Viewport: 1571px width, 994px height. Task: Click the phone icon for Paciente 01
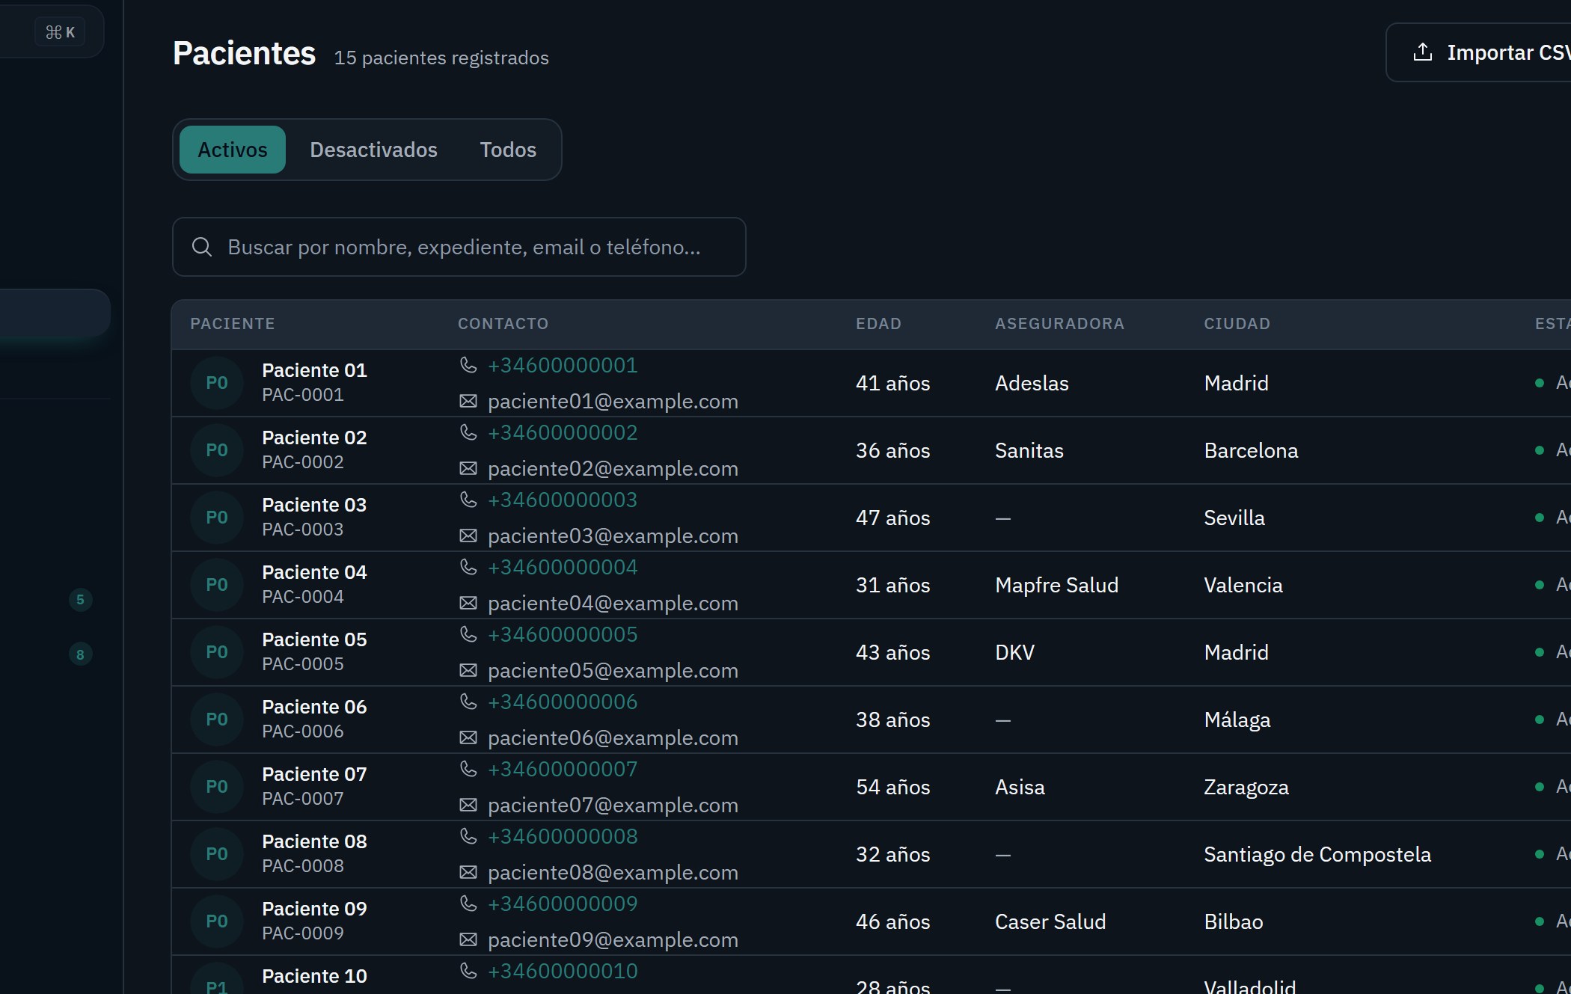pyautogui.click(x=468, y=365)
